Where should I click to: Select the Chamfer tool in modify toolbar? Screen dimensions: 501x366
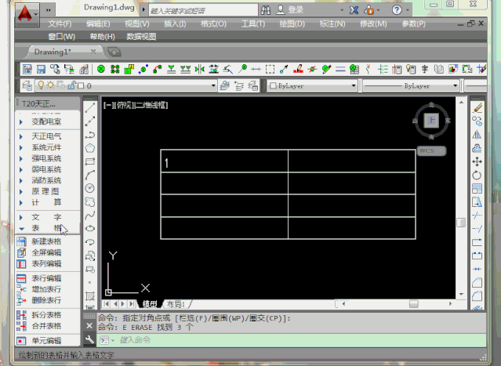coord(477,282)
